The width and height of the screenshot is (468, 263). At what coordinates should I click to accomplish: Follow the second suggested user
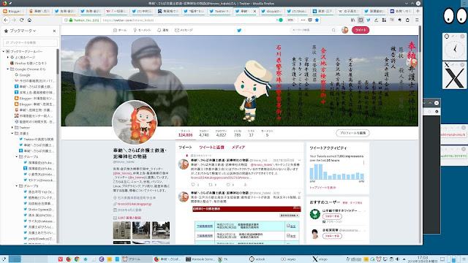[x=332, y=236]
